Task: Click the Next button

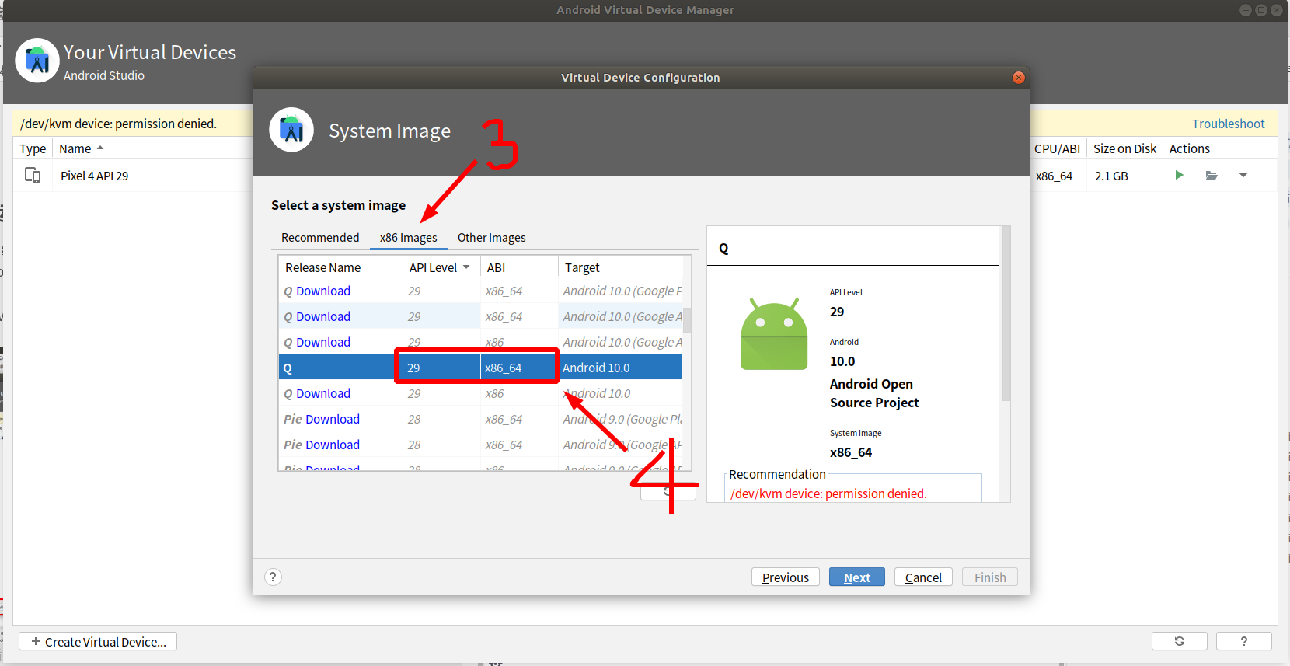Action: 857,577
